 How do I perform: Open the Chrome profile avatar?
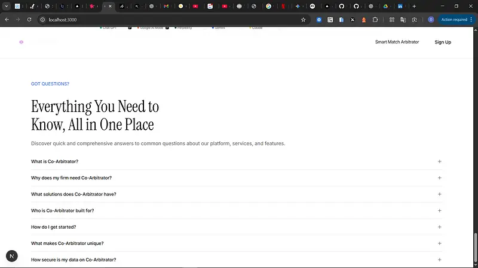(431, 20)
